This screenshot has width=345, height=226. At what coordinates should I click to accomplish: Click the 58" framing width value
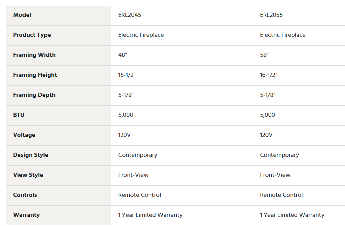(264, 55)
